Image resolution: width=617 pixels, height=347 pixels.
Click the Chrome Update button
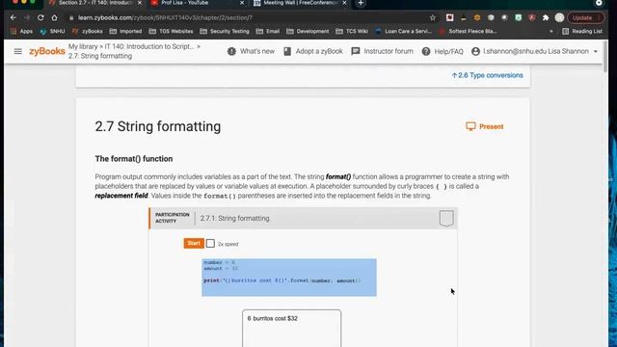pos(585,17)
